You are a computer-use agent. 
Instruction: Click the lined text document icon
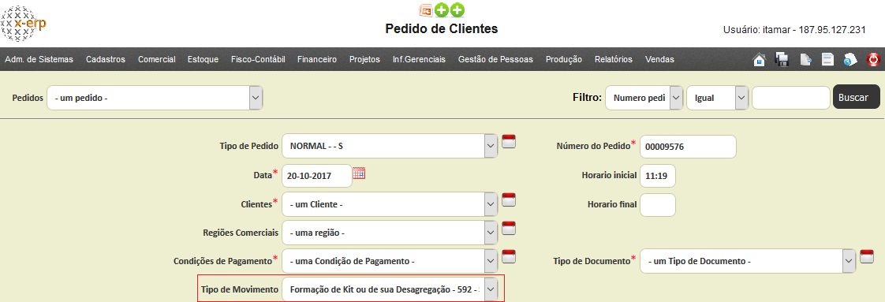point(827,59)
